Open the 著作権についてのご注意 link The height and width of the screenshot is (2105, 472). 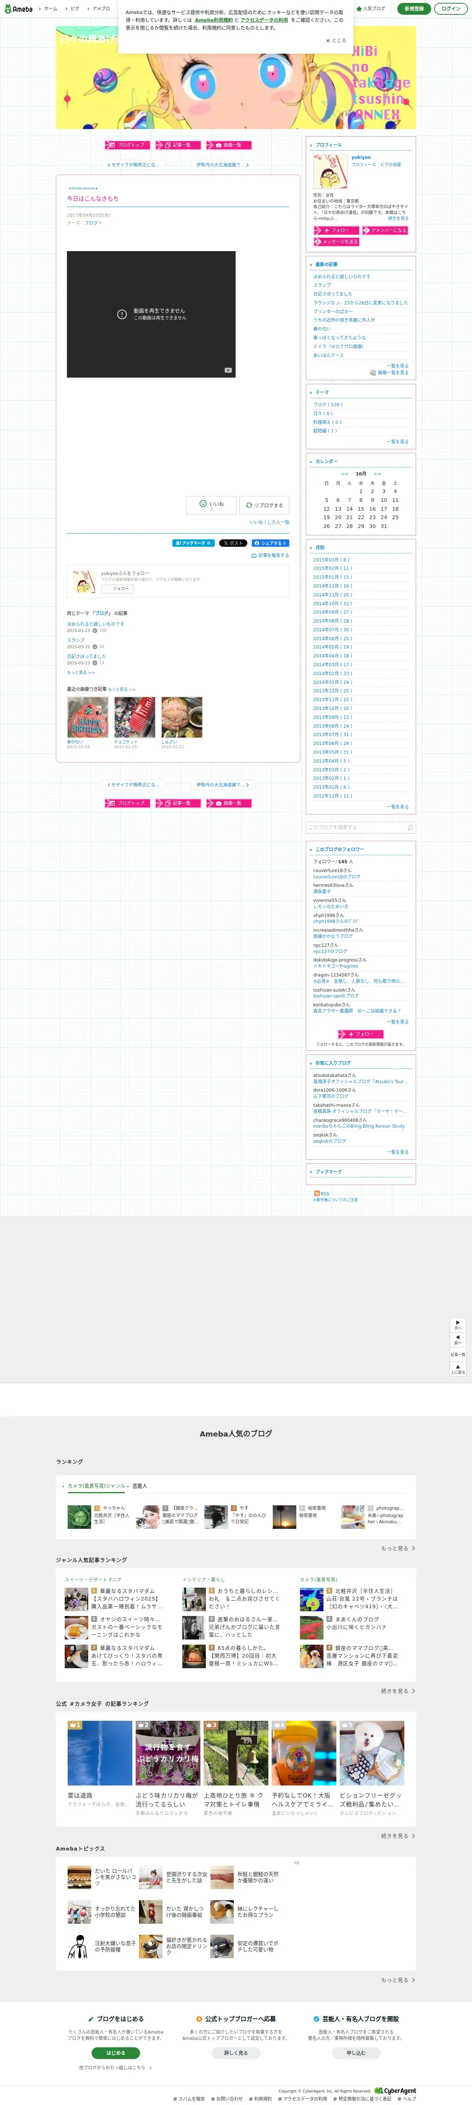336,1200
